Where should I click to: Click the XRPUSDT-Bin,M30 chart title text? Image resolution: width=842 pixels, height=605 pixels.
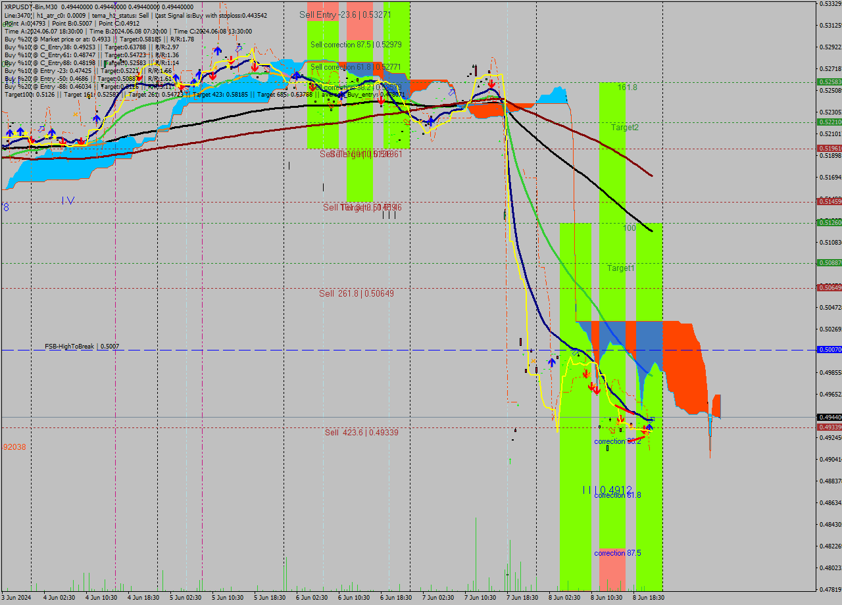(31, 7)
